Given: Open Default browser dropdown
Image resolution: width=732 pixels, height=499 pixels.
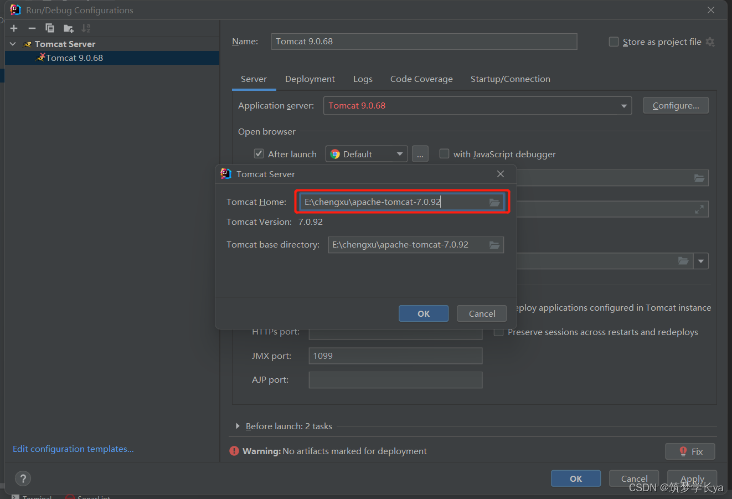Looking at the screenshot, I should [x=400, y=154].
